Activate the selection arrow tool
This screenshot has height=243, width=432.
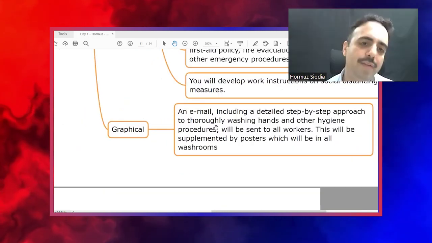pos(164,44)
